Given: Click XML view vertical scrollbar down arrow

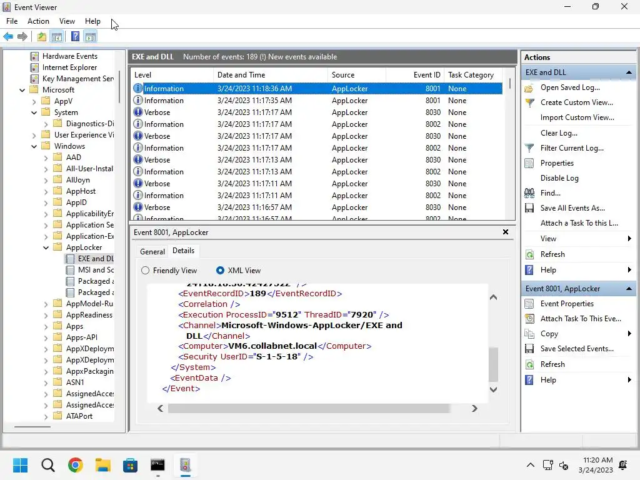Looking at the screenshot, I should tap(493, 389).
